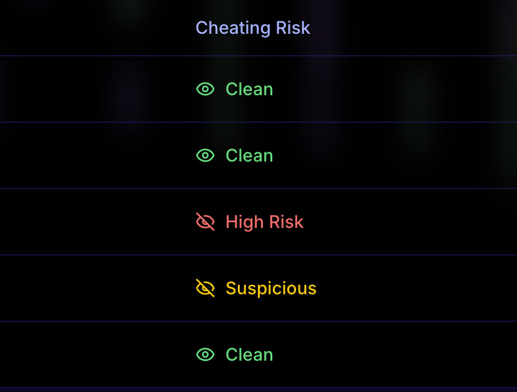Click the yellow crossed-out eye icon
This screenshot has width=517, height=392.
[x=205, y=288]
